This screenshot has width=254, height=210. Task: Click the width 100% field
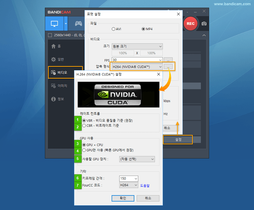coord(123,53)
